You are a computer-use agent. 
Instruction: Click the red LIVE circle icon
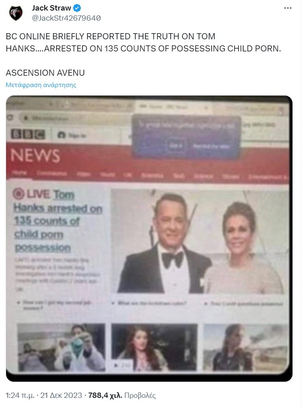18,194
